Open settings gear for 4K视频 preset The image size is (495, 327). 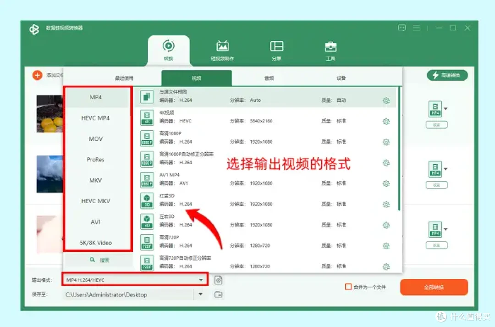(x=386, y=122)
